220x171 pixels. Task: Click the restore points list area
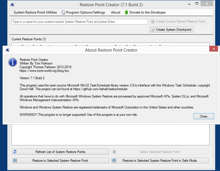(x=110, y=135)
